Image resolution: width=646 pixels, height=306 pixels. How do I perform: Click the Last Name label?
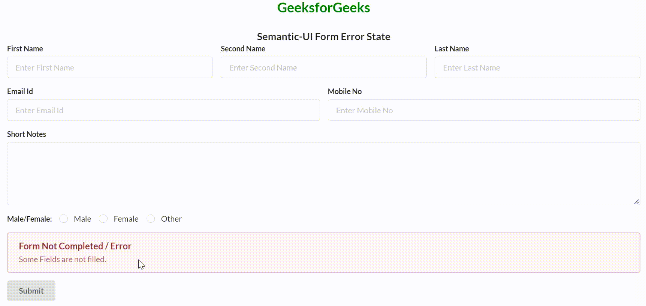[452, 49]
